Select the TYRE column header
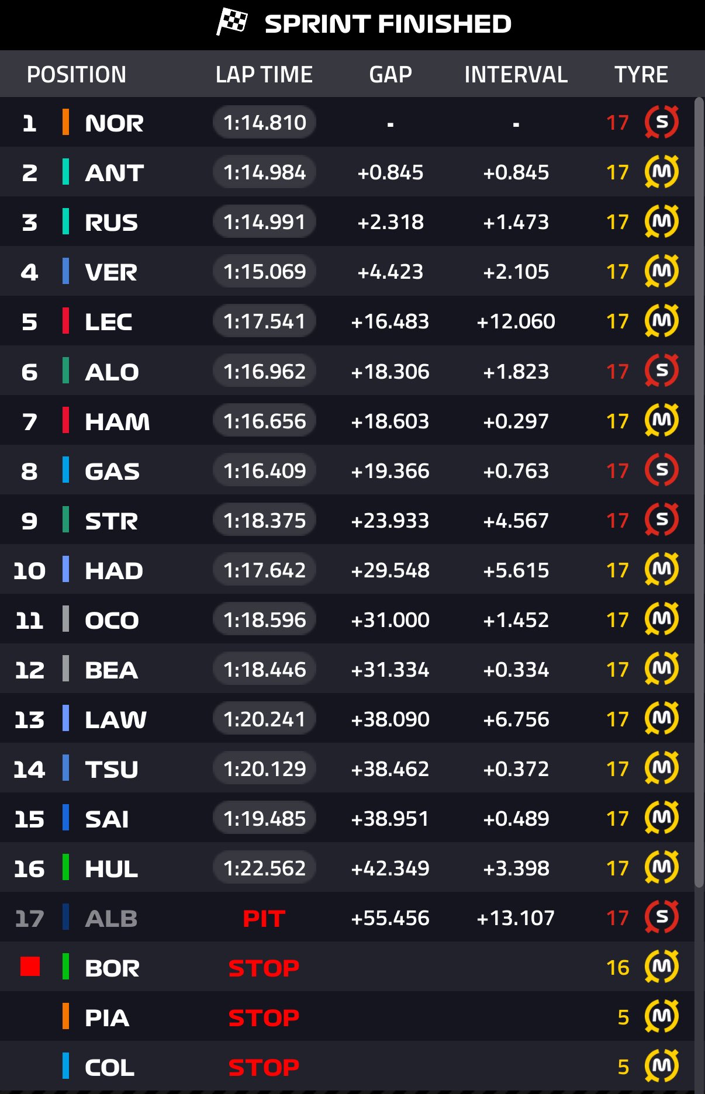705x1094 pixels. pyautogui.click(x=641, y=75)
